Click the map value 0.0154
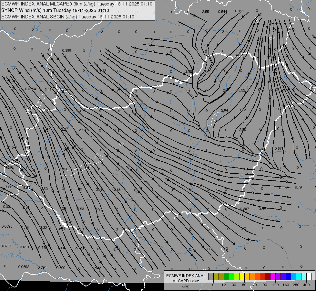Image resolution: width=316 pixels, height=291 pixels. click(x=31, y=89)
